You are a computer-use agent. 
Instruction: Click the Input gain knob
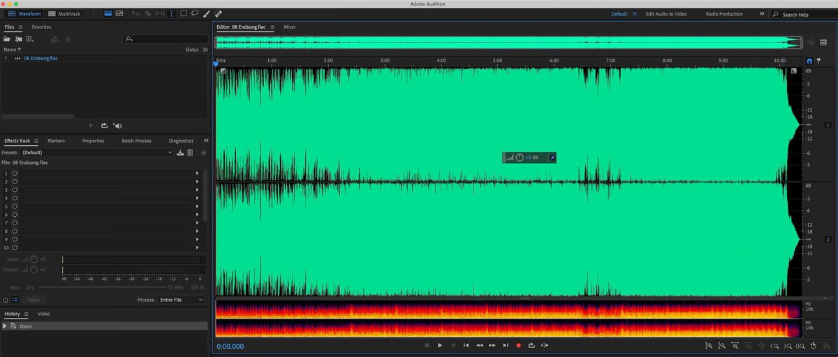(x=34, y=259)
